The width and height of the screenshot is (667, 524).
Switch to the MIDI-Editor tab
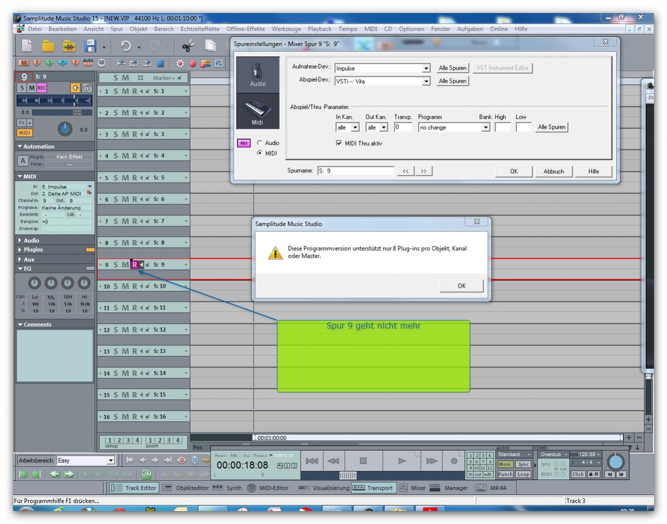click(x=268, y=488)
